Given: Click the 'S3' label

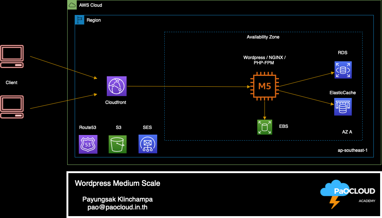Looking at the screenshot, I should coord(119,127).
